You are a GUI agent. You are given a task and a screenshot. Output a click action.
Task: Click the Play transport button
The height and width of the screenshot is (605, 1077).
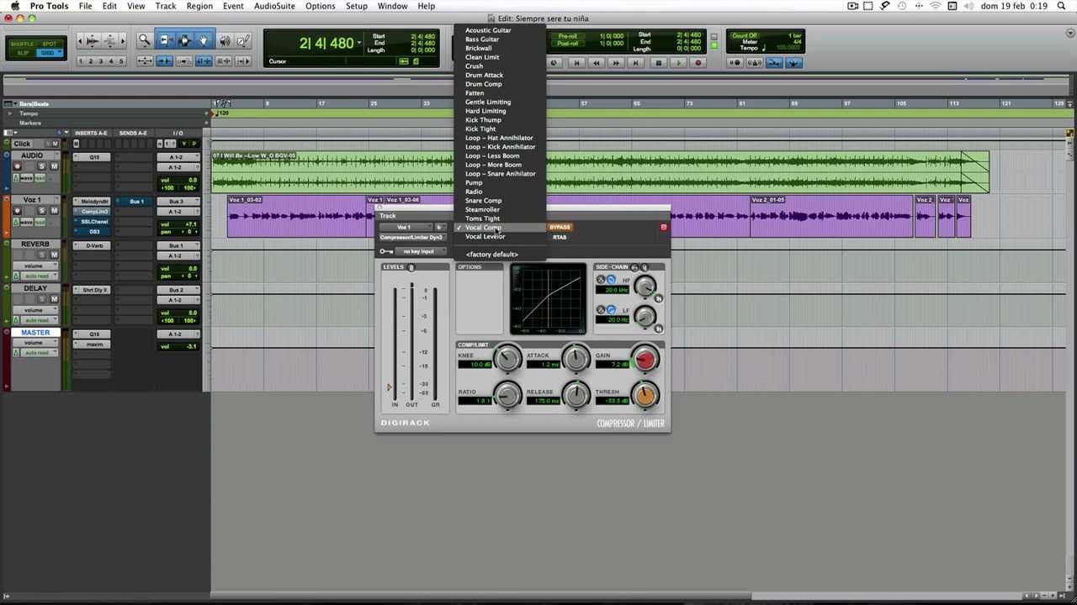[678, 63]
